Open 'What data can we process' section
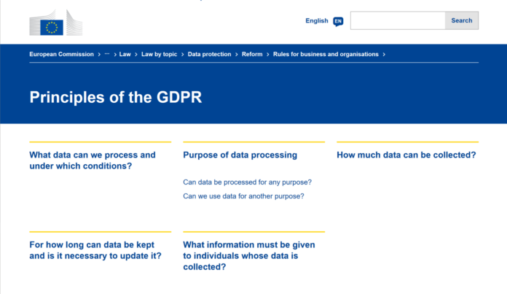 click(x=92, y=160)
